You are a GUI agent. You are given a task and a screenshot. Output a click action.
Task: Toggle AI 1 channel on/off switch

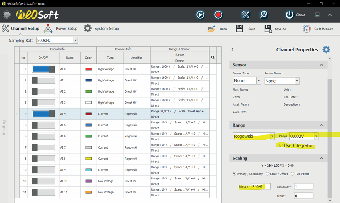44,80
